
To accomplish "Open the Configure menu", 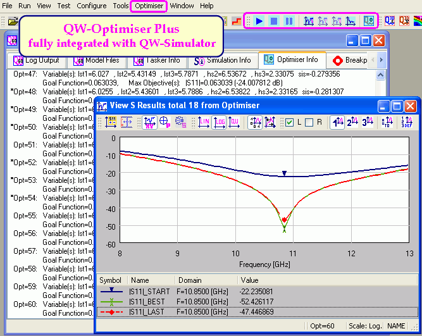I will point(92,6).
